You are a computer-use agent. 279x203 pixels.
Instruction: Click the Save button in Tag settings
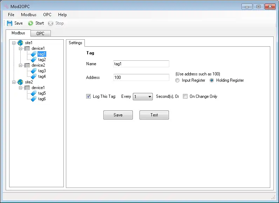click(118, 115)
